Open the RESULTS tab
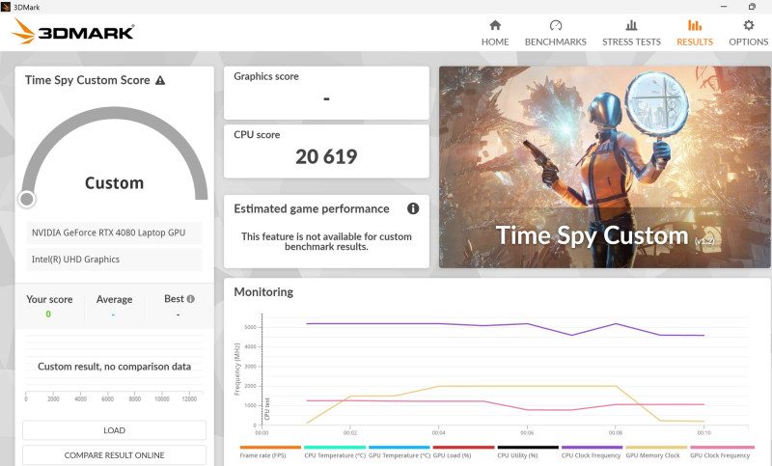Image resolution: width=772 pixels, height=466 pixels. coord(694,34)
